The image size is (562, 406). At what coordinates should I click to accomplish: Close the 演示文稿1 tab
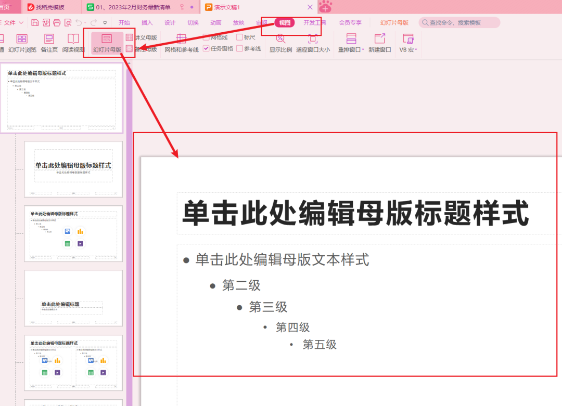(310, 7)
